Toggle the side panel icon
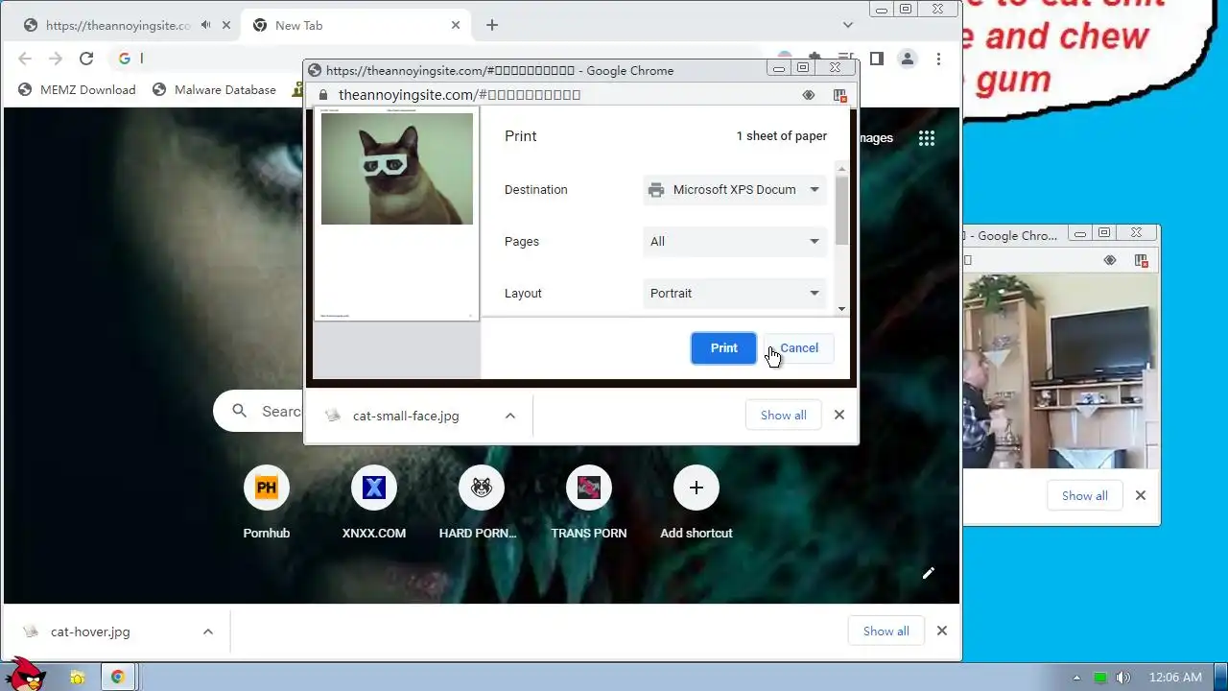1228x691 pixels. pos(876,59)
